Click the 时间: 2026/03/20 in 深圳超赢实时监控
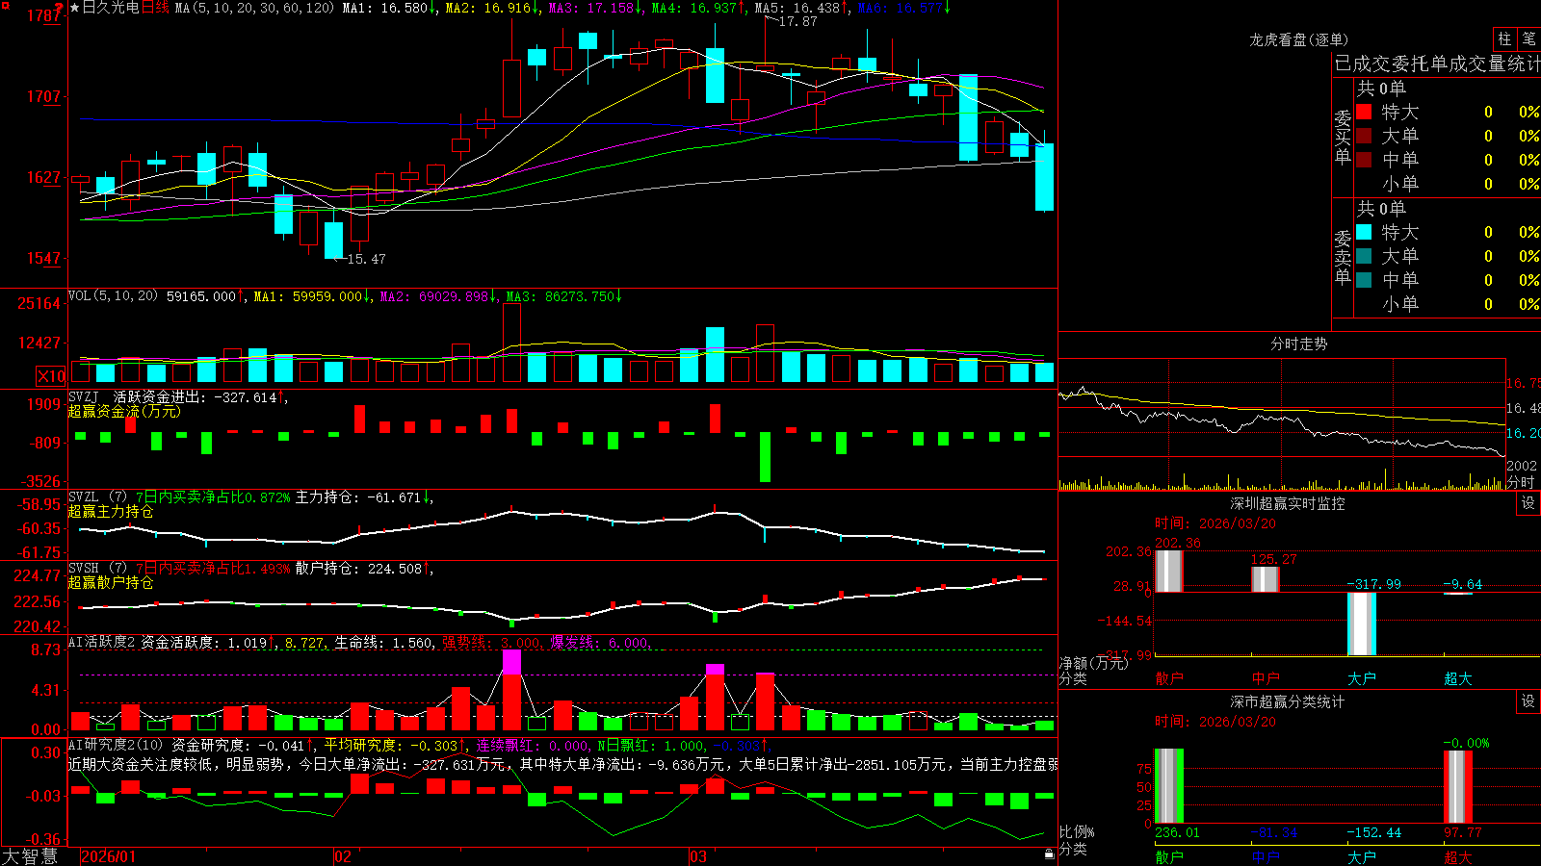1541x866 pixels. coord(1215,523)
